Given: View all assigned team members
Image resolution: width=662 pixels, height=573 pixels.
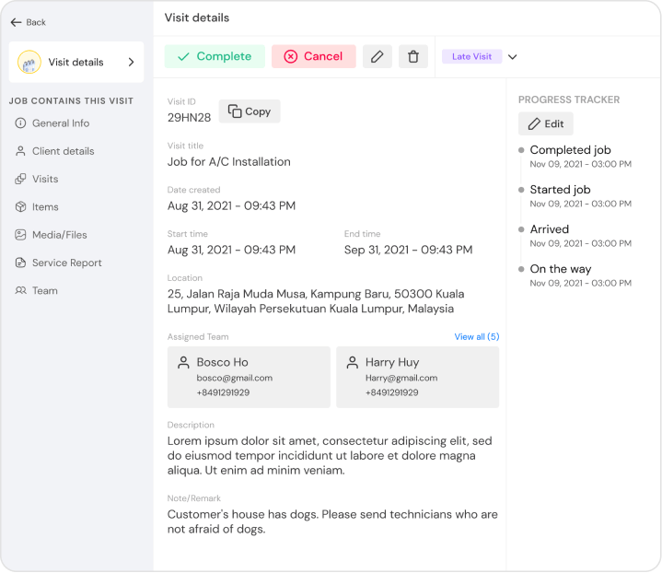Looking at the screenshot, I should (x=477, y=336).
